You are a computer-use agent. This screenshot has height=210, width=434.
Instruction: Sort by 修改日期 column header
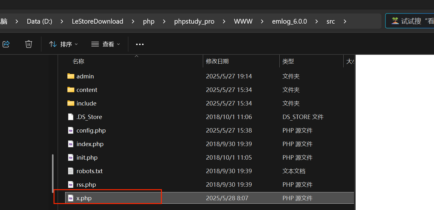coord(217,61)
